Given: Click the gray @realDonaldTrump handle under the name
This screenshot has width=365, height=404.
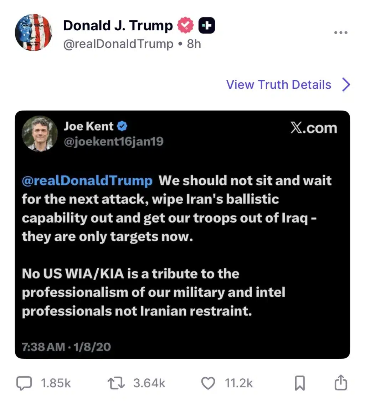Looking at the screenshot, I should pyautogui.click(x=118, y=44).
